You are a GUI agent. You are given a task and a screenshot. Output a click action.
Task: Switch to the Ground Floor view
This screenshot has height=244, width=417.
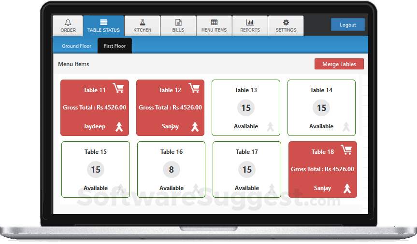point(77,46)
